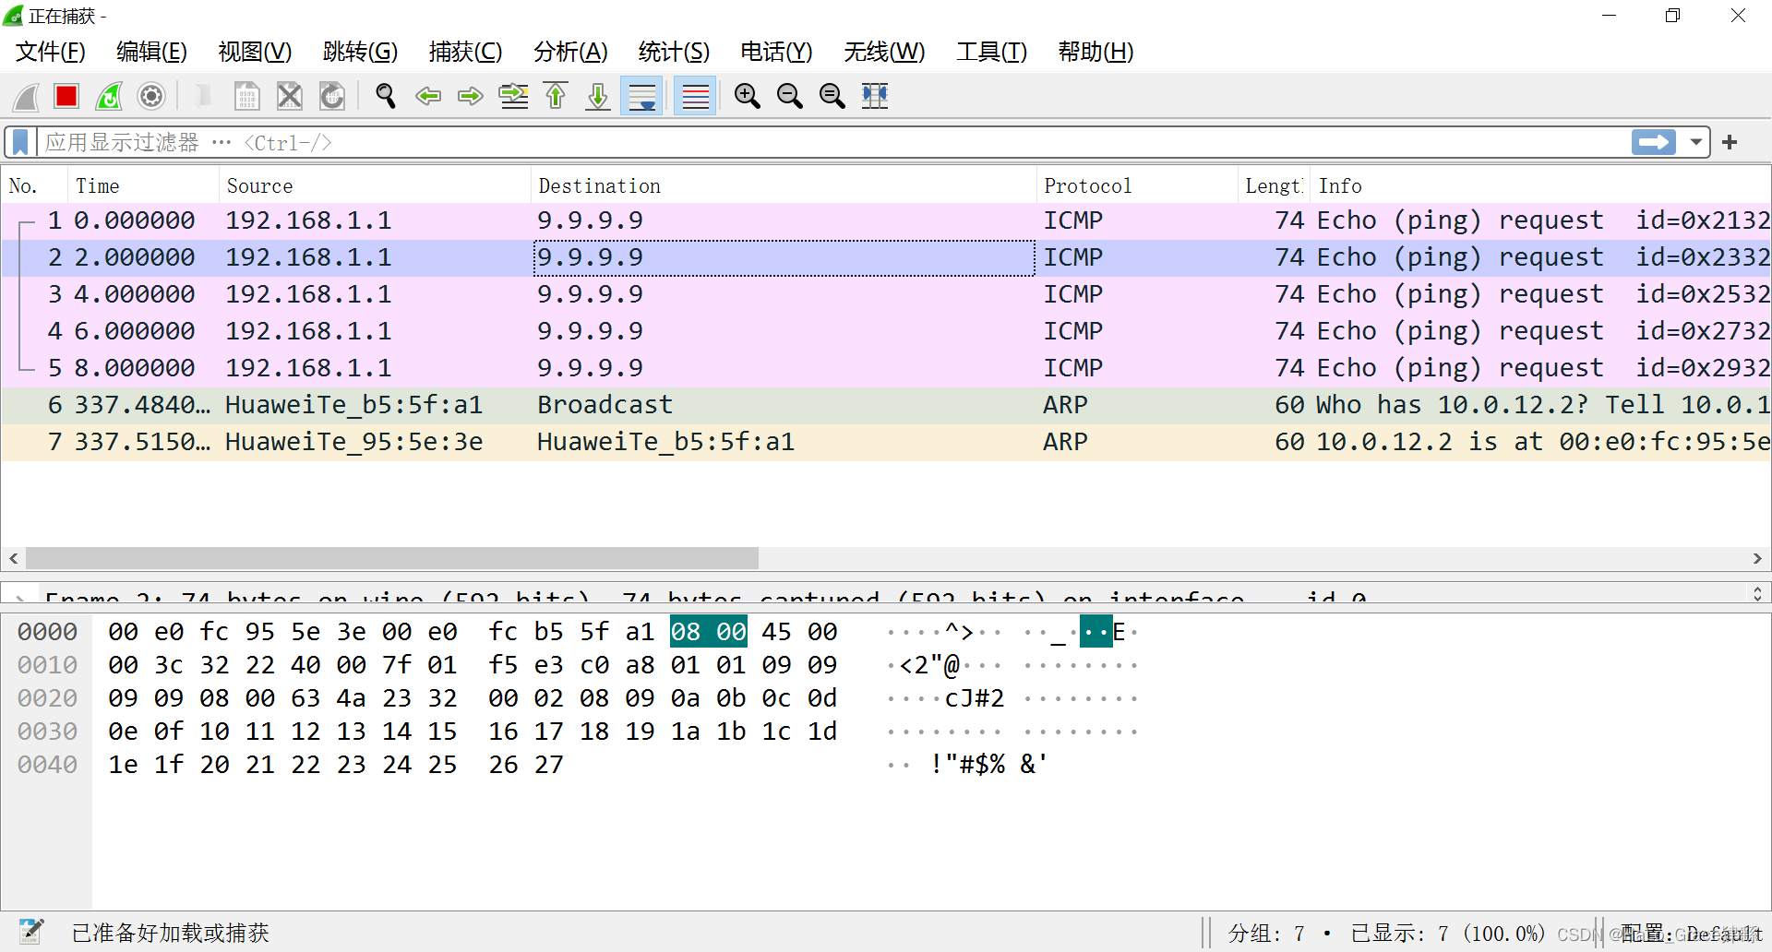Screen dimensions: 1772x952
Task: Jump to the last packet
Action: [598, 96]
